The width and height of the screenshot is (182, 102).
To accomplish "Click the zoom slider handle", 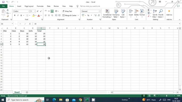I will pyautogui.click(x=167, y=96).
